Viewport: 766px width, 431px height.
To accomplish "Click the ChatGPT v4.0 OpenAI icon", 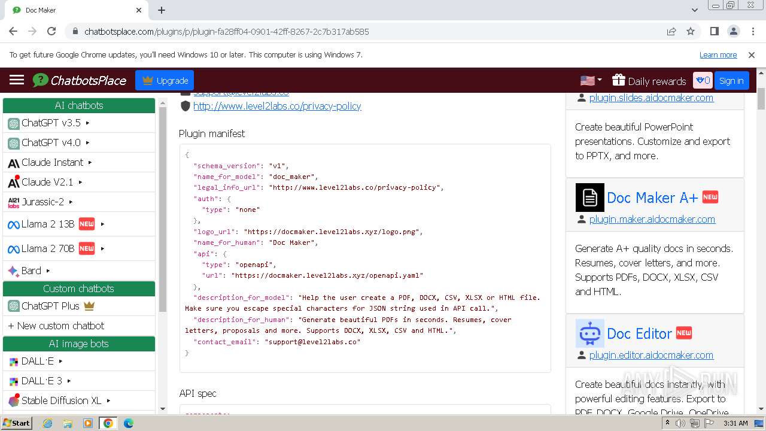I will (14, 143).
